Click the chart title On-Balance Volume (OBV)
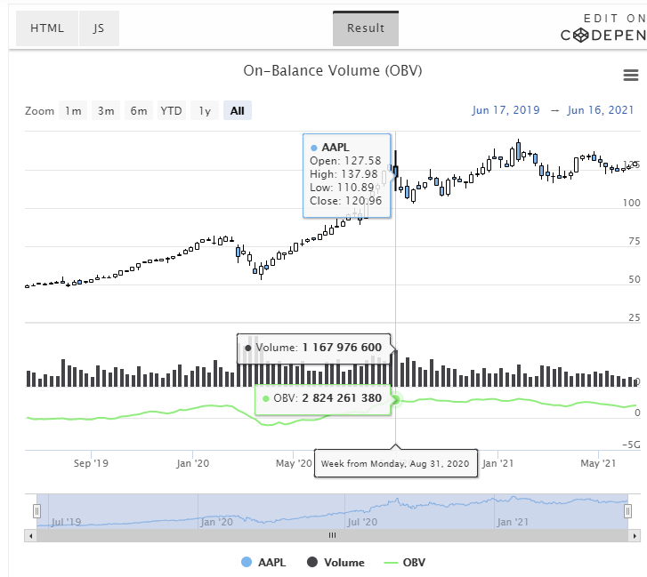 pos(333,70)
